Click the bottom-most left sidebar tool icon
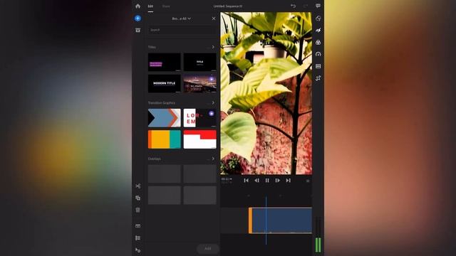Image resolution: width=456 pixels, height=256 pixels. [x=138, y=250]
